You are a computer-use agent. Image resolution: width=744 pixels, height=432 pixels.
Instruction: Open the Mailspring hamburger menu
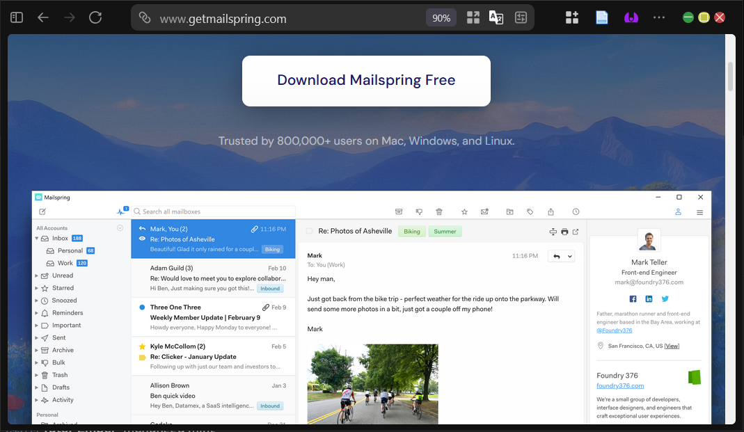pyautogui.click(x=700, y=212)
